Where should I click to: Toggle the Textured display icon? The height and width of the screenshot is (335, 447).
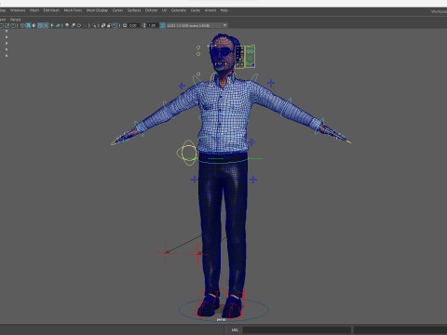pos(47,25)
